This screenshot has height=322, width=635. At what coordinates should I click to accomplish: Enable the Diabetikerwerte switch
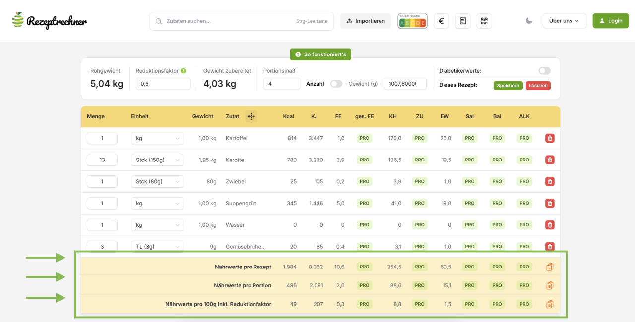(x=544, y=71)
